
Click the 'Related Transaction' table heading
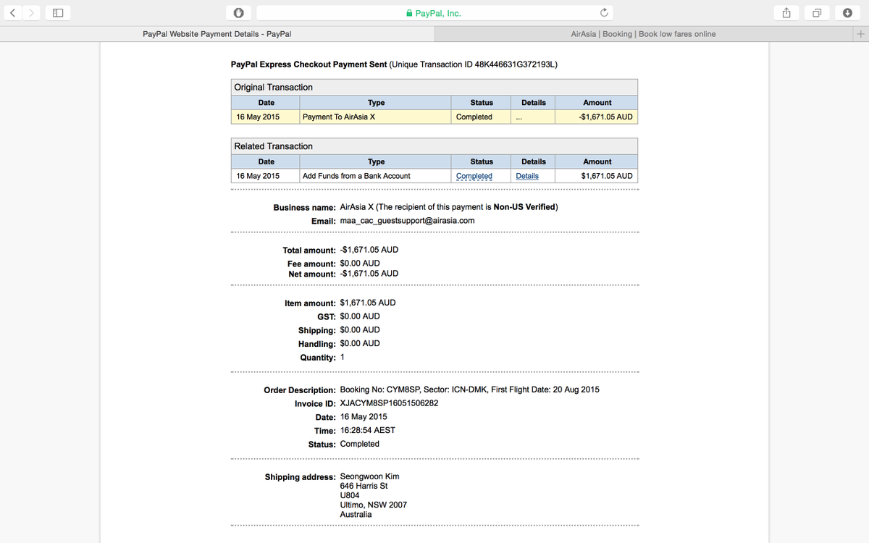[274, 146]
